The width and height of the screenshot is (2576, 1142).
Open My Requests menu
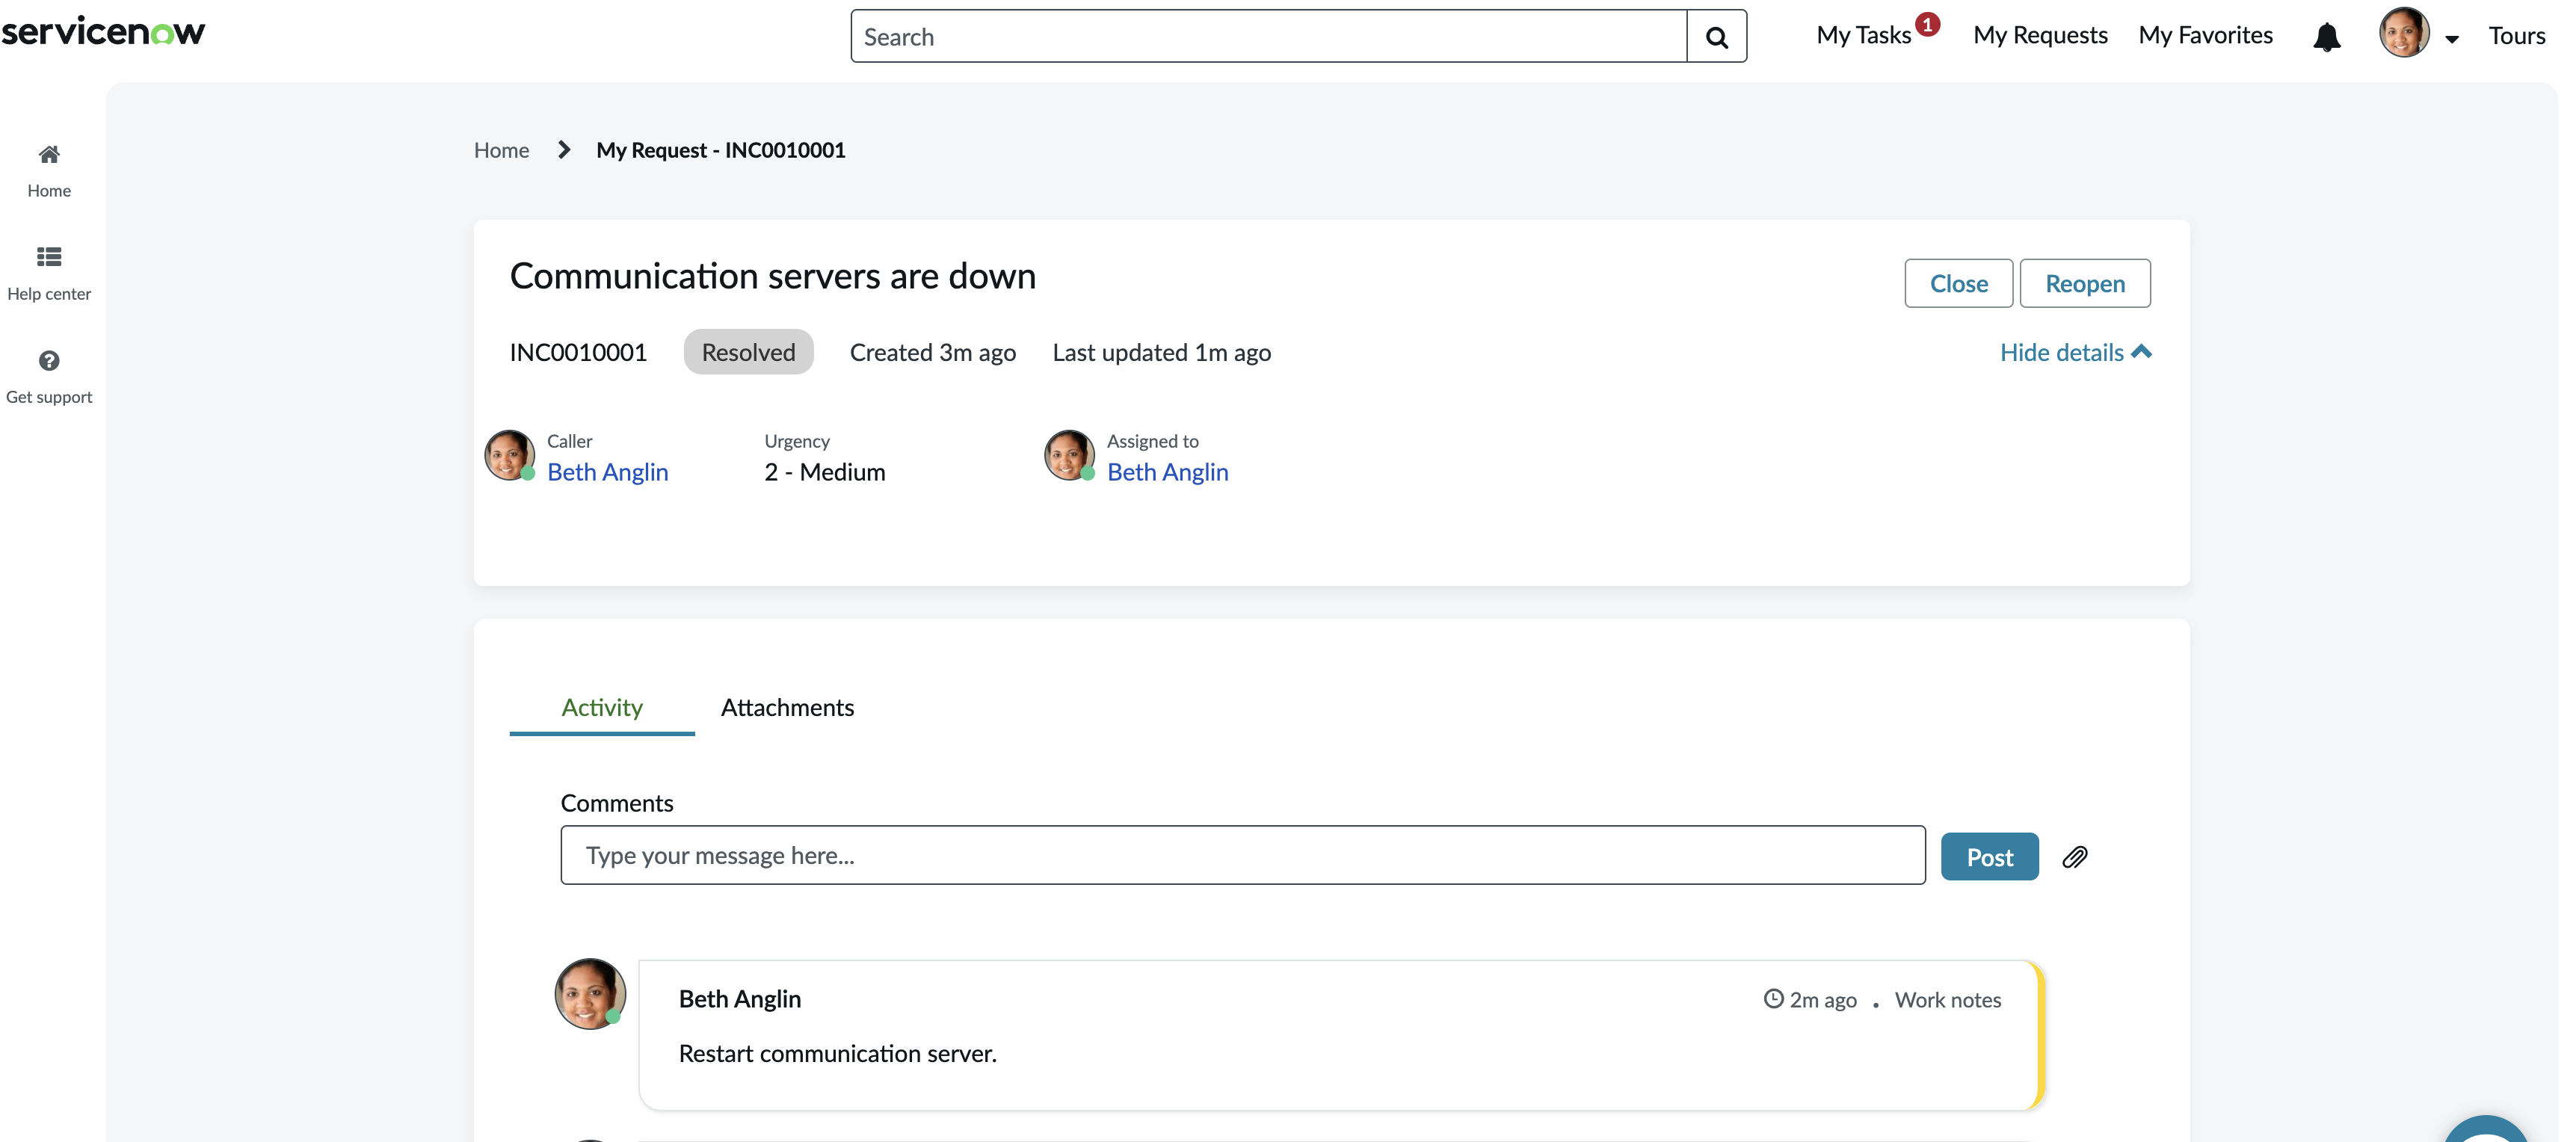click(x=2040, y=36)
